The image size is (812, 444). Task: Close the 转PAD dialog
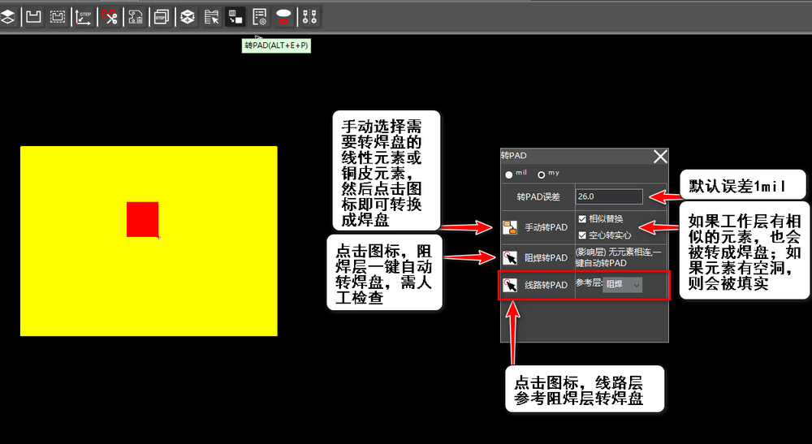coord(660,157)
